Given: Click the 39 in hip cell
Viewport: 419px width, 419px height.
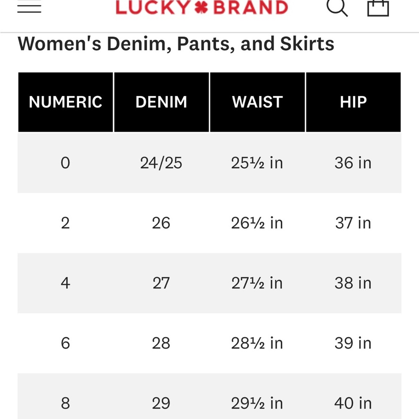Looking at the screenshot, I should pyautogui.click(x=353, y=343).
